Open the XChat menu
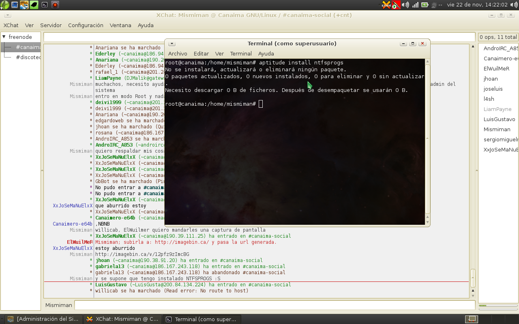 pyautogui.click(x=11, y=25)
